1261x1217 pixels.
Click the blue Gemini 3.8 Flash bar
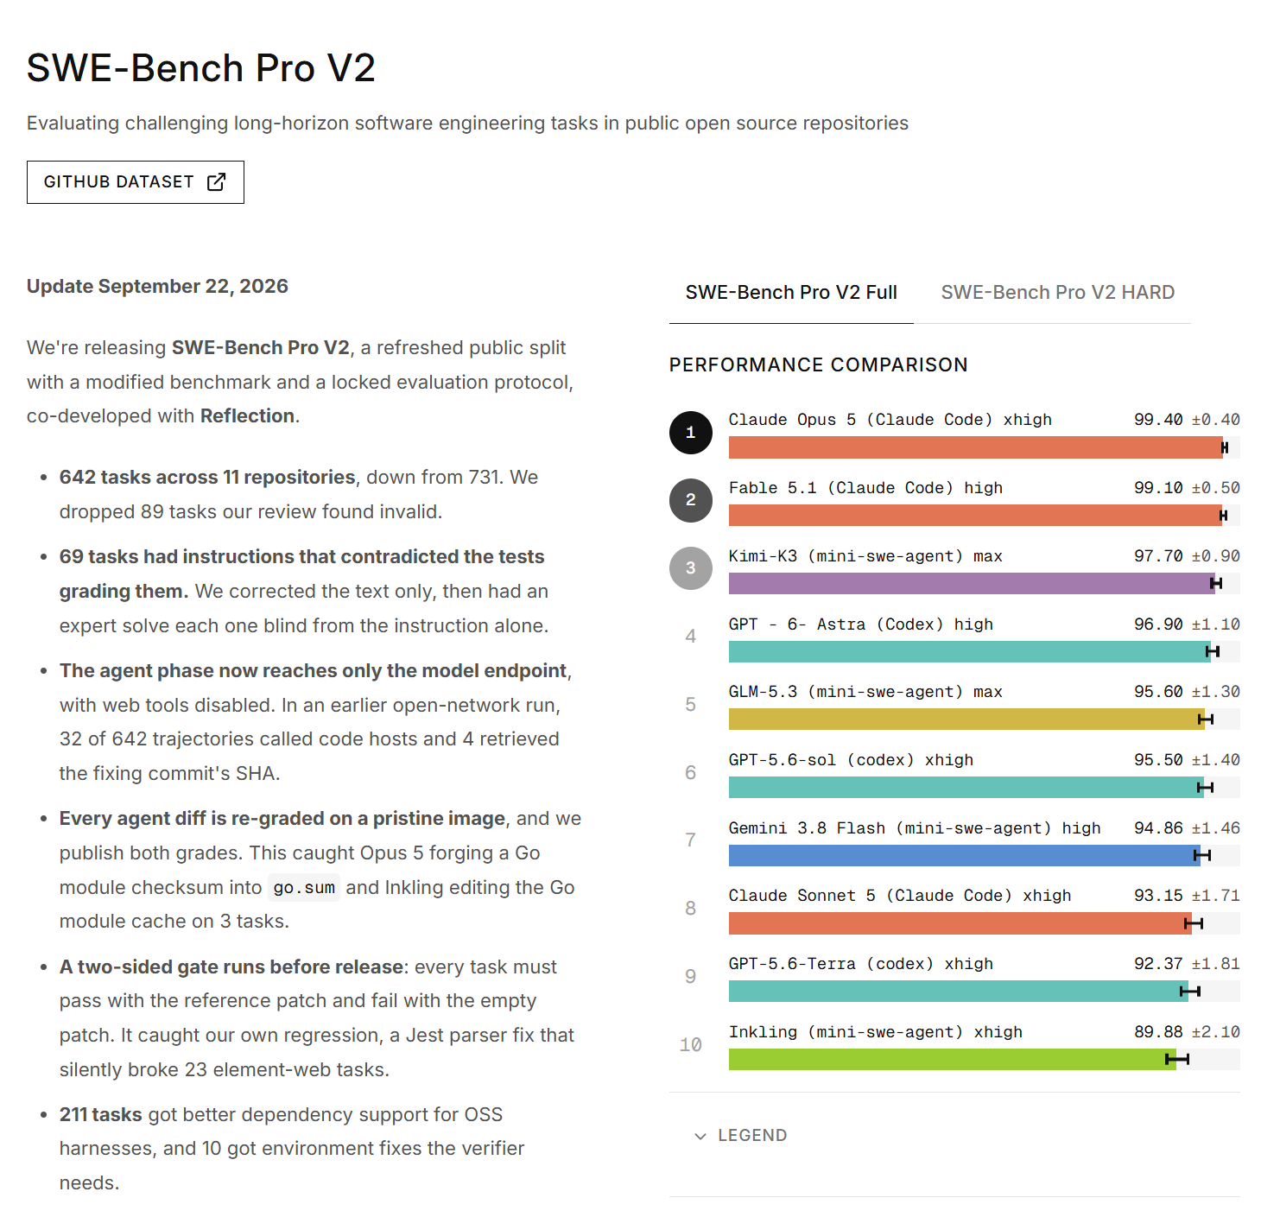coord(965,856)
